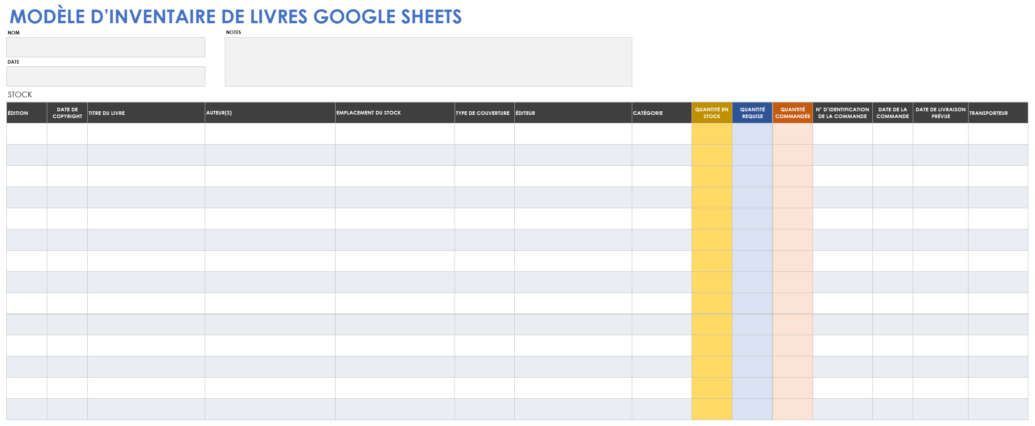
Task: Select the N° D'IDENTIFICATION DE LA COMMANDE header
Action: [843, 113]
